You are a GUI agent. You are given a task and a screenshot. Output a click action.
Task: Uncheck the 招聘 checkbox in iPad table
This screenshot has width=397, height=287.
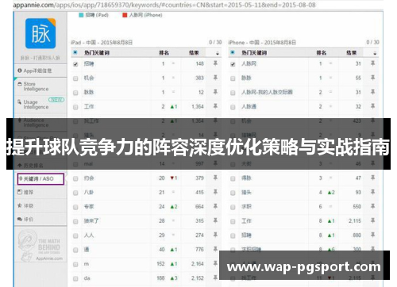(75, 64)
